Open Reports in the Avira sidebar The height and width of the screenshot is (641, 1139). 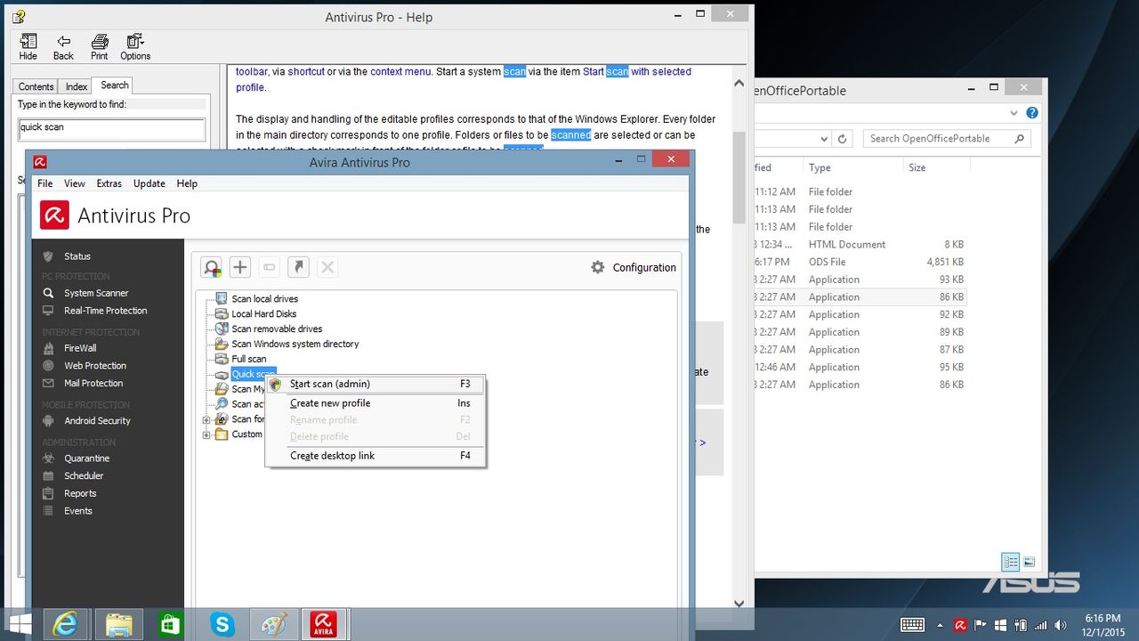pyautogui.click(x=80, y=494)
